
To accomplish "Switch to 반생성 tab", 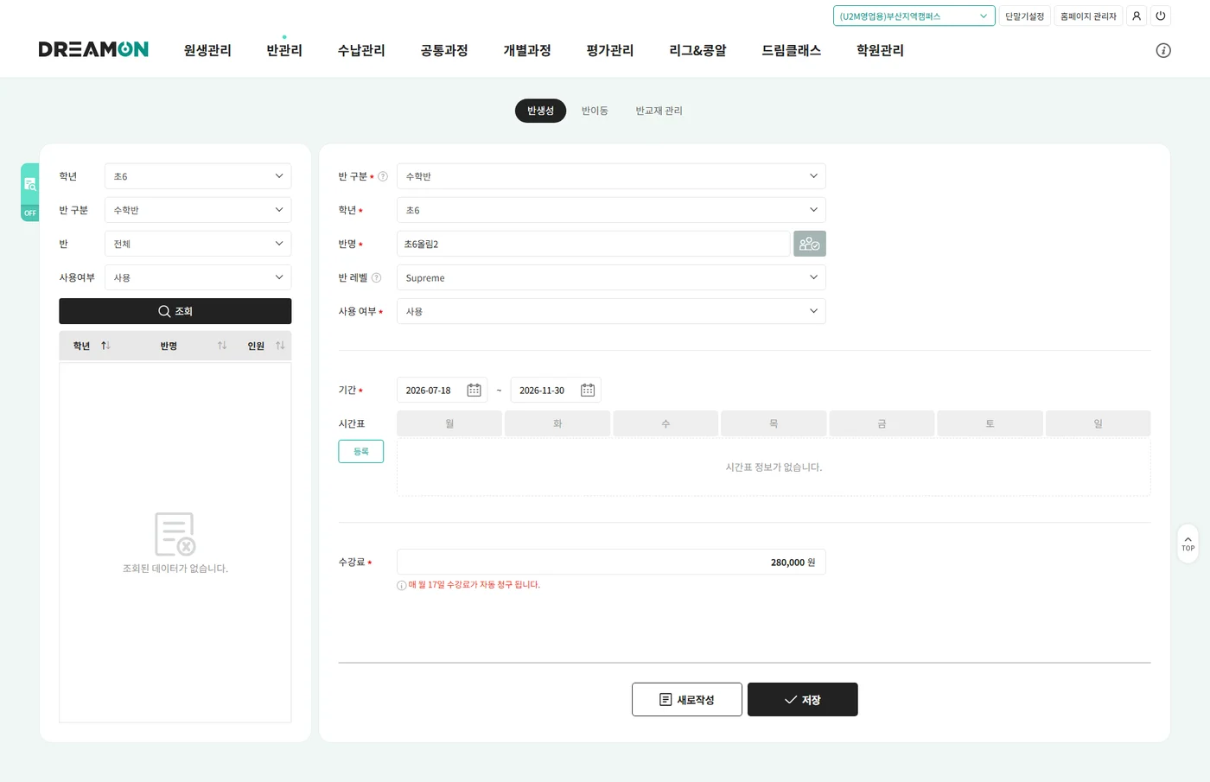I will pyautogui.click(x=540, y=111).
